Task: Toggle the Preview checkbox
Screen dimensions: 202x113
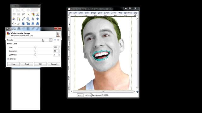Action: pos(9,59)
